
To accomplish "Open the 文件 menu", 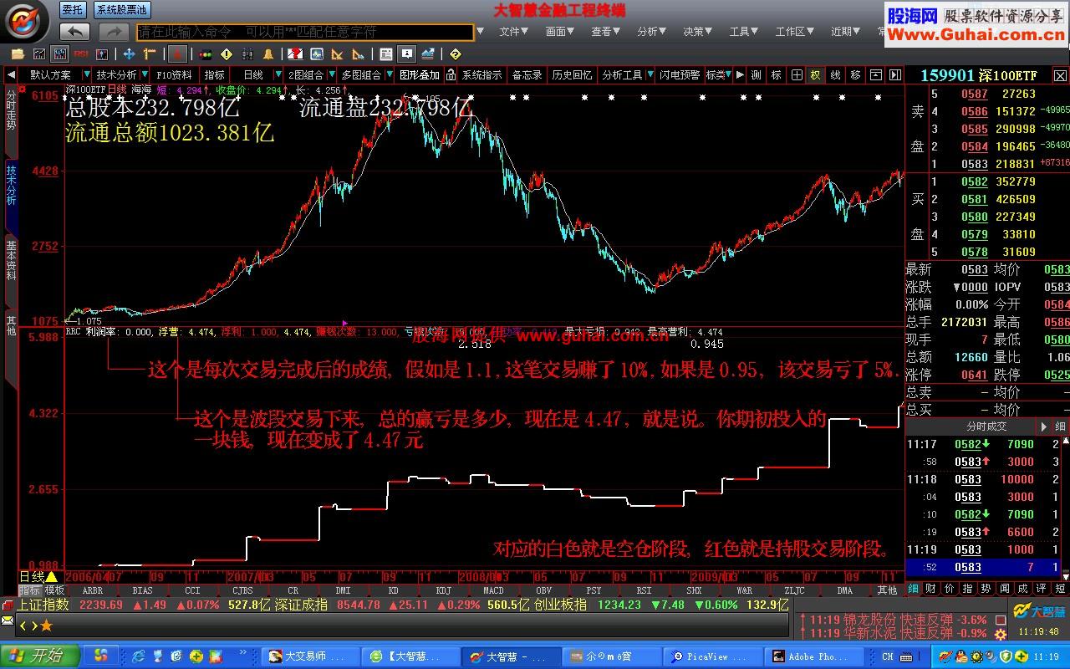I will (x=513, y=32).
